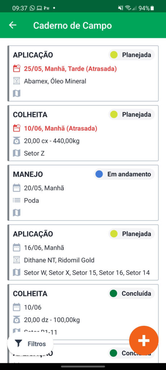The image size is (166, 370).
Task: Select the Planejada status on first Aplicação
Action: [x=131, y=55]
